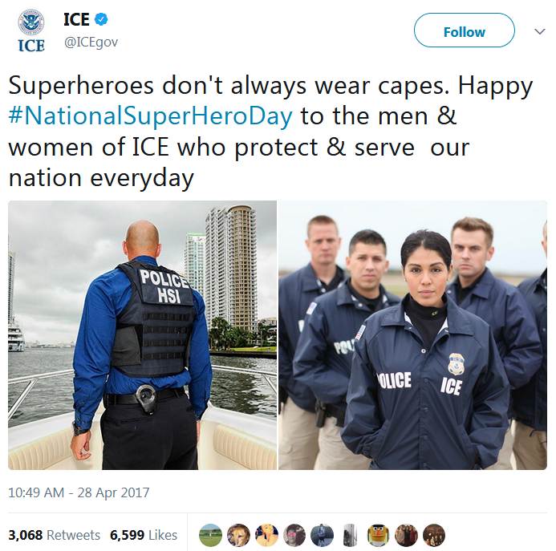Open the narrow grayscale liker avatar
The height and width of the screenshot is (551, 556).
(350, 535)
